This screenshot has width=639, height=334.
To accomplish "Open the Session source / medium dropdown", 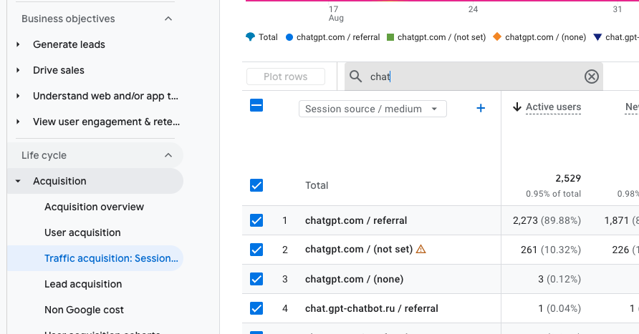I will (x=373, y=109).
